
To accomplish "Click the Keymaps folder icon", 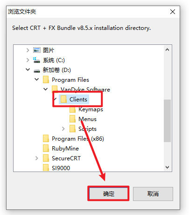I will [x=72, y=109].
